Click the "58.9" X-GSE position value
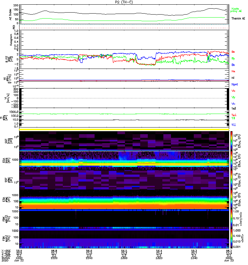The image size is (248, 265). point(19,251)
